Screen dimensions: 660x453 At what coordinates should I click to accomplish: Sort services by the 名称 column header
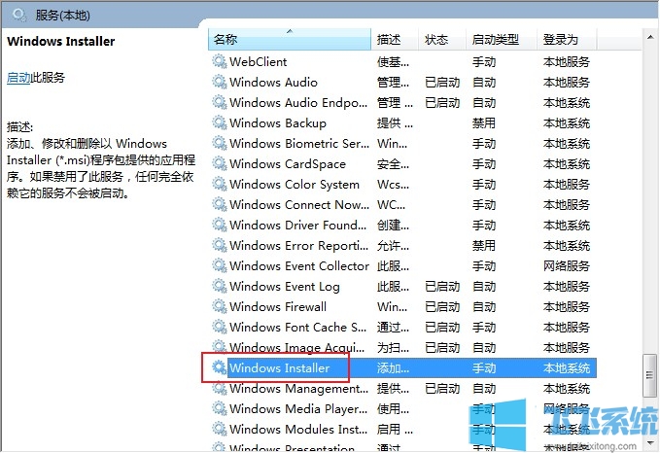pos(290,40)
